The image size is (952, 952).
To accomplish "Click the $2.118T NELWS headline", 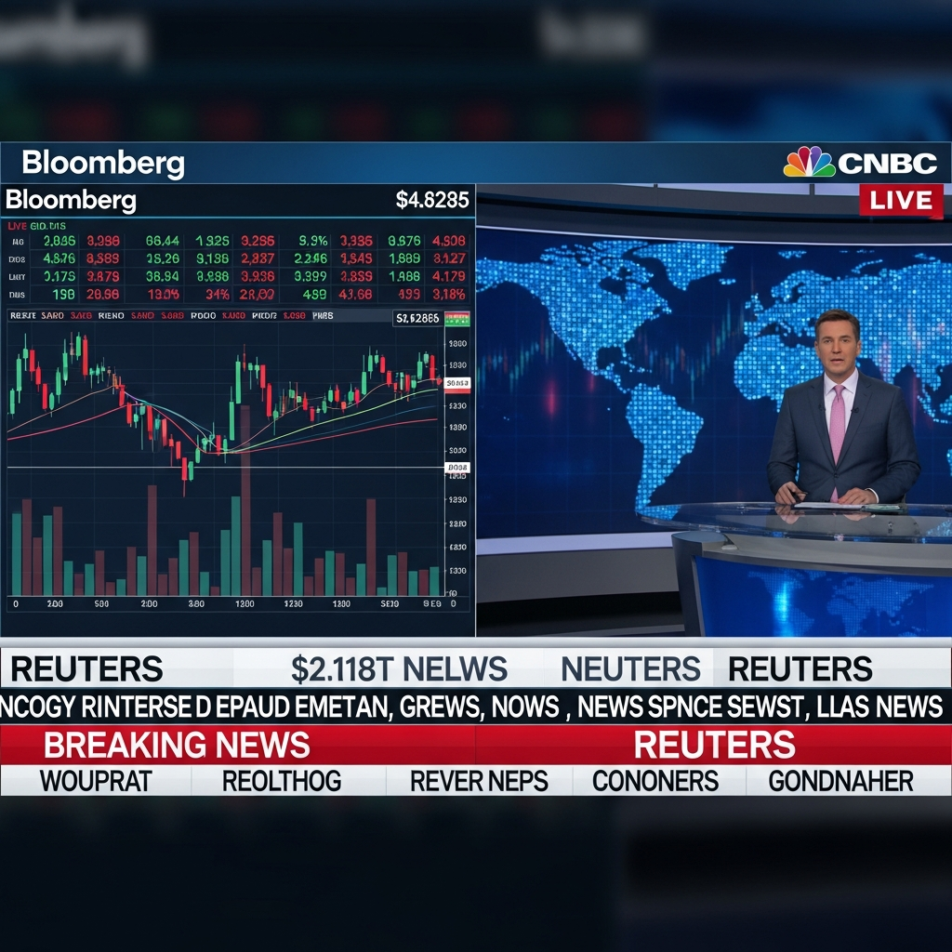I will [399, 668].
